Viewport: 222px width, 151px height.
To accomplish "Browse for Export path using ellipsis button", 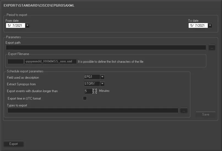I will click(x=212, y=48).
